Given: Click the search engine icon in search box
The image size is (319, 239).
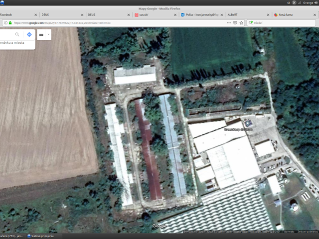Looking at the screenshot, I should point(251,22).
